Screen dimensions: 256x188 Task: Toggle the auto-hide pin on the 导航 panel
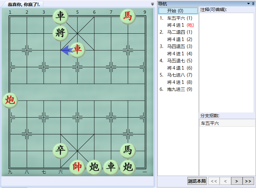click(x=253, y=3)
